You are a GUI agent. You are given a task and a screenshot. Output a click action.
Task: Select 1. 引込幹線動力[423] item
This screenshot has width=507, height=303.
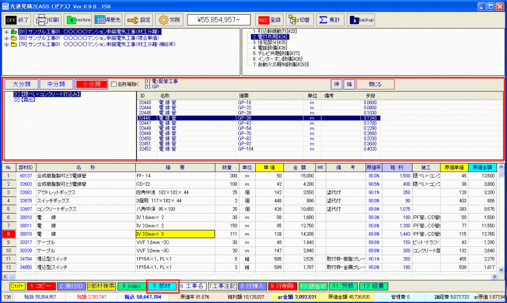point(274,31)
